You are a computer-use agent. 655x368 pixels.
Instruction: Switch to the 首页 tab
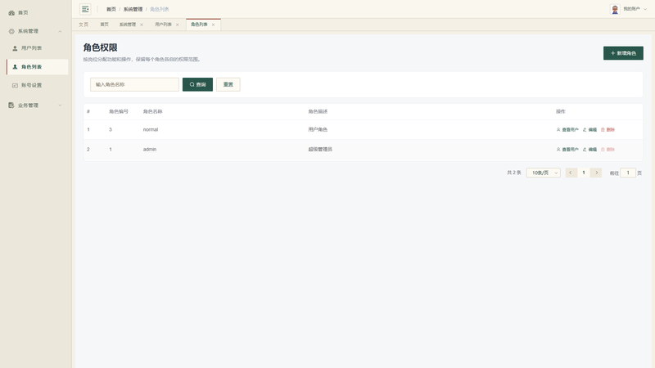(x=105, y=25)
